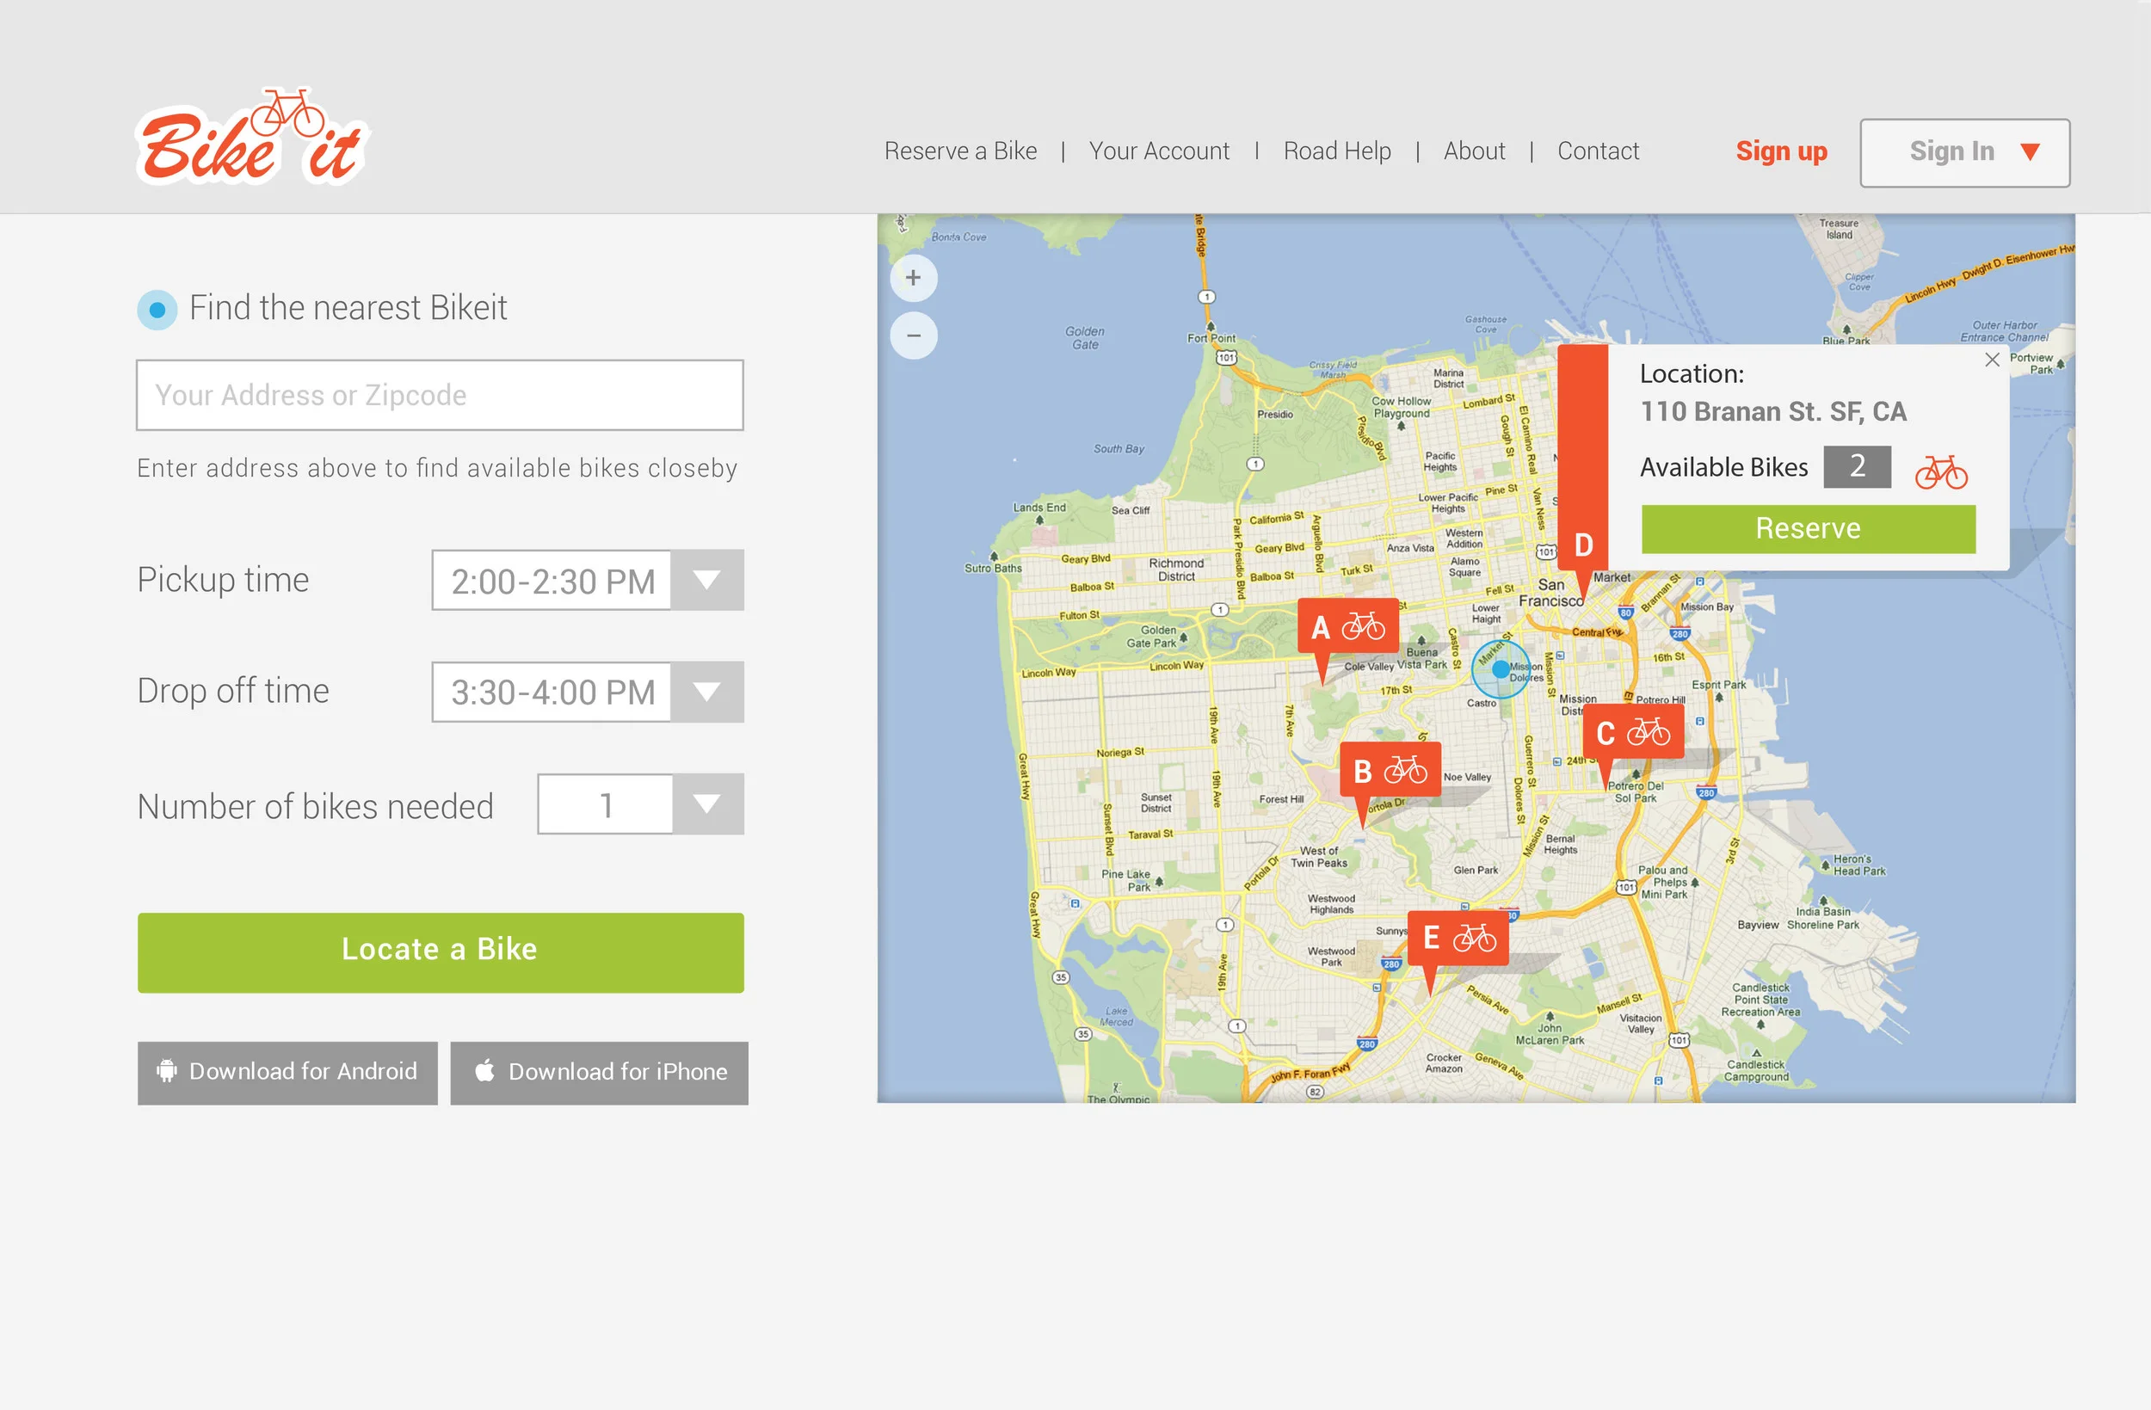Open the About menu item
2151x1410 pixels.
pos(1474,151)
